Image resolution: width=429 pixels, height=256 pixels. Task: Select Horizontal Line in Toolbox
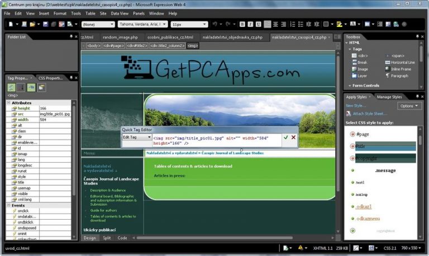click(400, 62)
